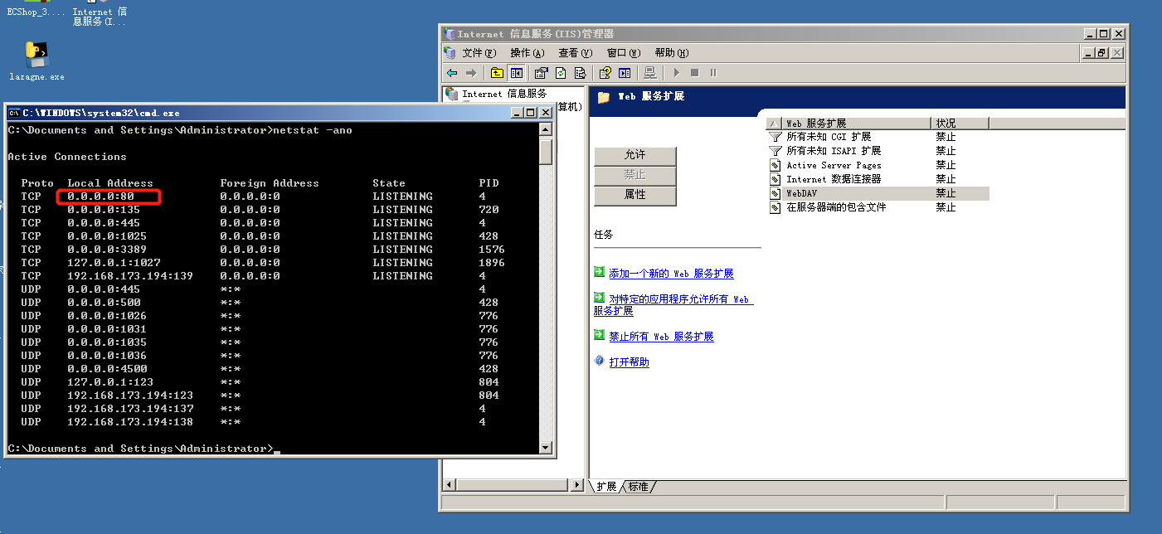1162x534 pixels.
Task: Click PID value 1576 in cmd output
Action: click(492, 250)
